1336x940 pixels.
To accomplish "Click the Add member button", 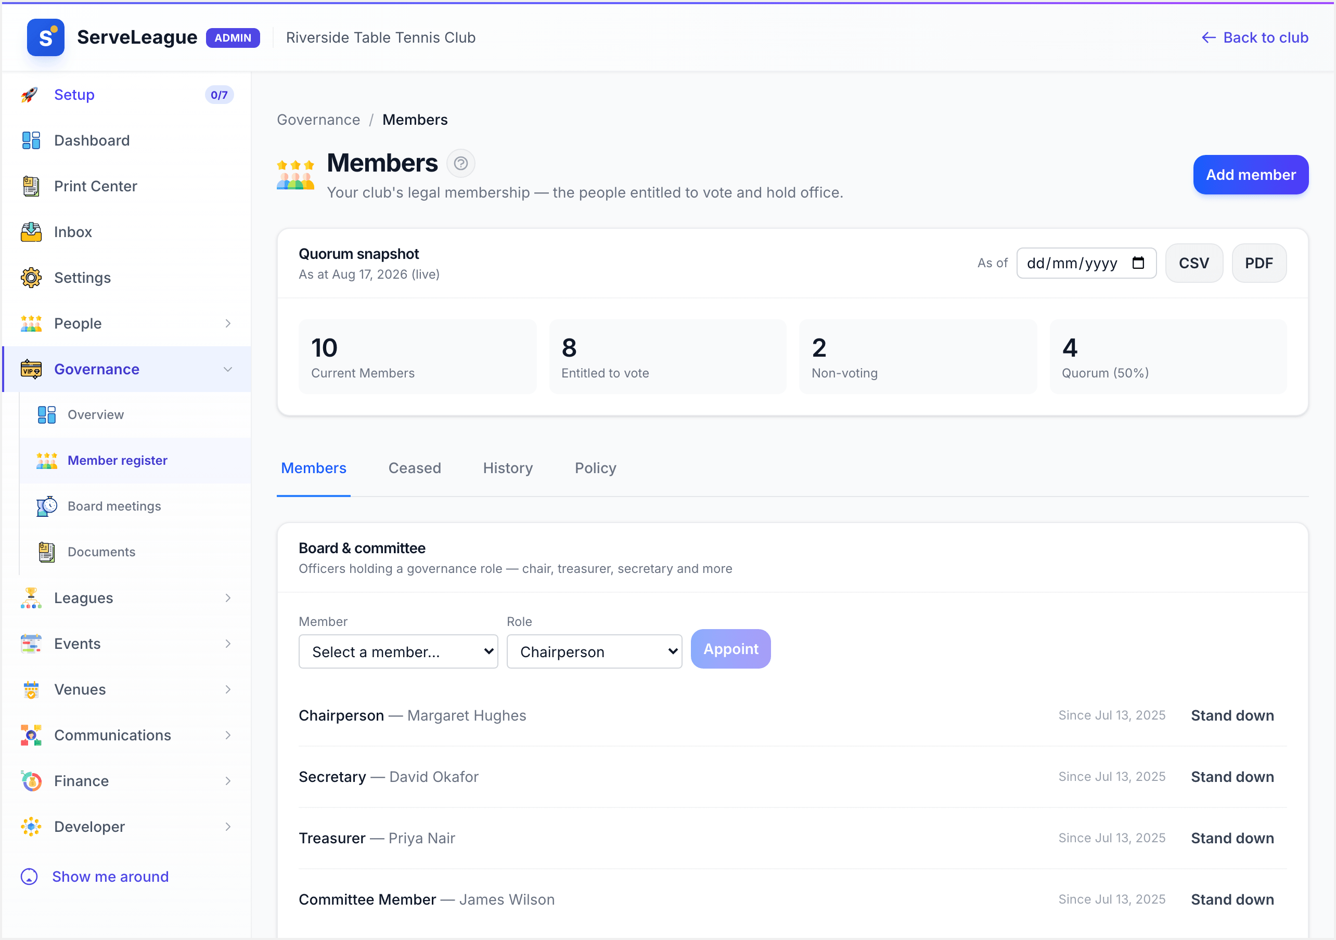I will [x=1251, y=175].
